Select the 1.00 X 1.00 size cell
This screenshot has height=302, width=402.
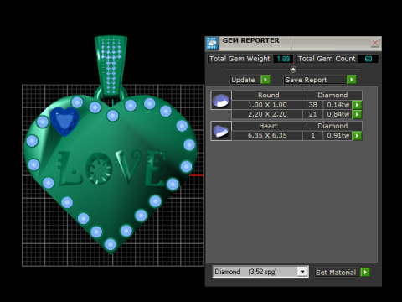(x=267, y=105)
